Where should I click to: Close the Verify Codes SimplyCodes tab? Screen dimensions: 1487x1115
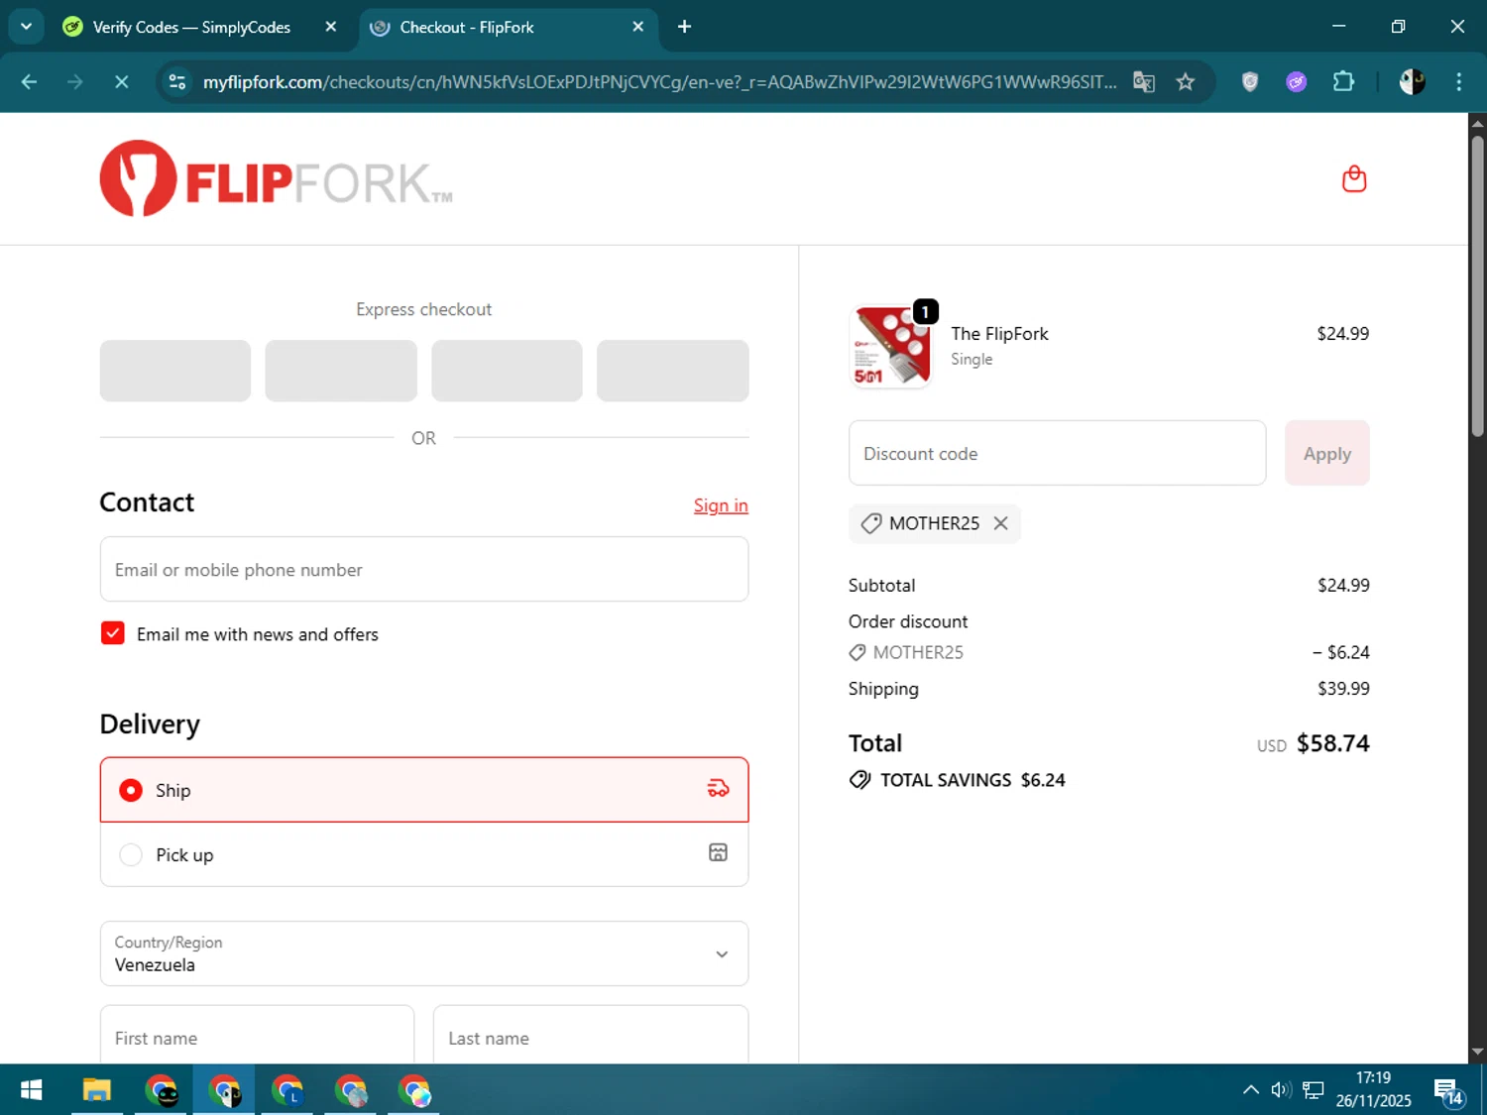point(331,27)
